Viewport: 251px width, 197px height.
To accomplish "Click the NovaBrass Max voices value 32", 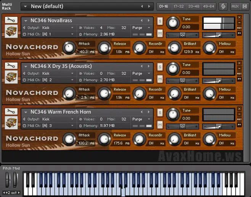I will pos(124,28).
